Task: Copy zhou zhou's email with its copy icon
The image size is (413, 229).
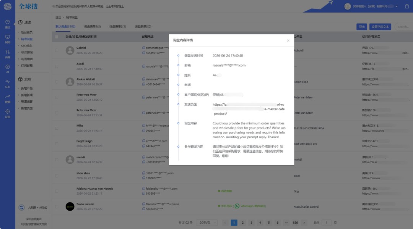Action: (x=143, y=173)
